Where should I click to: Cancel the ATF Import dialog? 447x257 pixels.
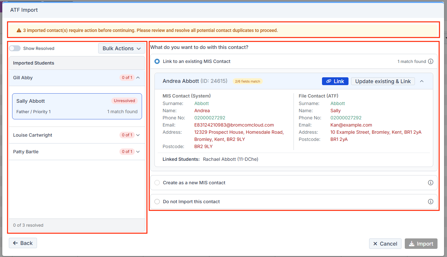pyautogui.click(x=385, y=244)
